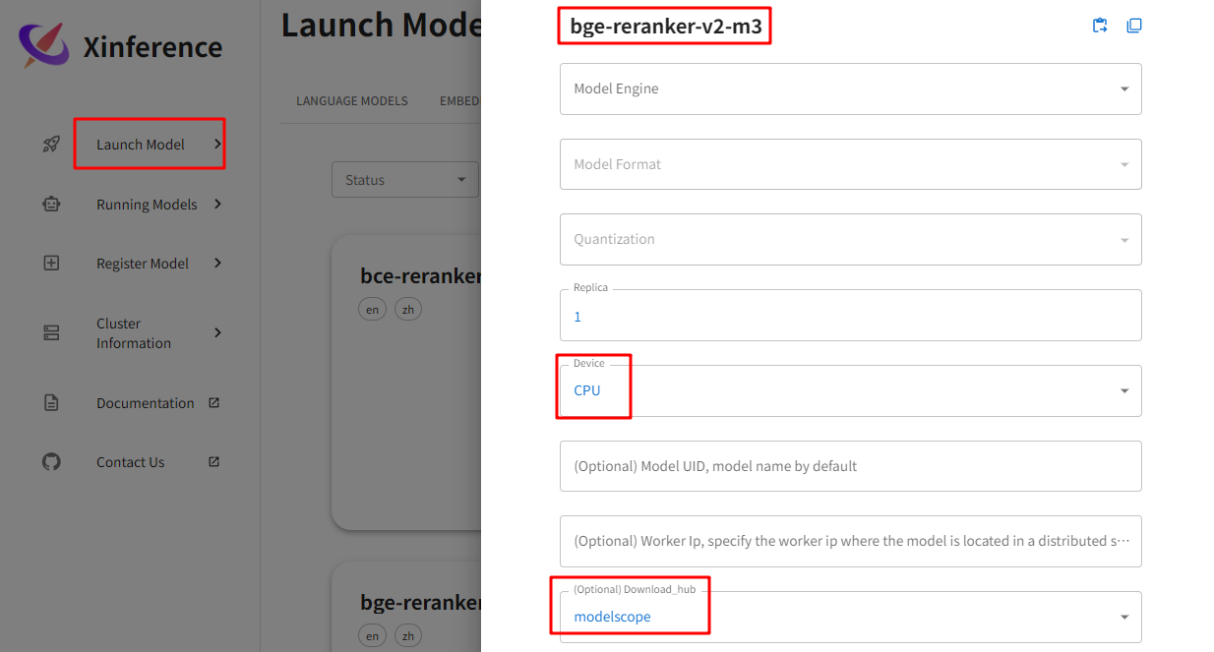Click the copy icon next to bge-reranker-v2-m3
This screenshot has height=652, width=1214.
coord(1133,26)
